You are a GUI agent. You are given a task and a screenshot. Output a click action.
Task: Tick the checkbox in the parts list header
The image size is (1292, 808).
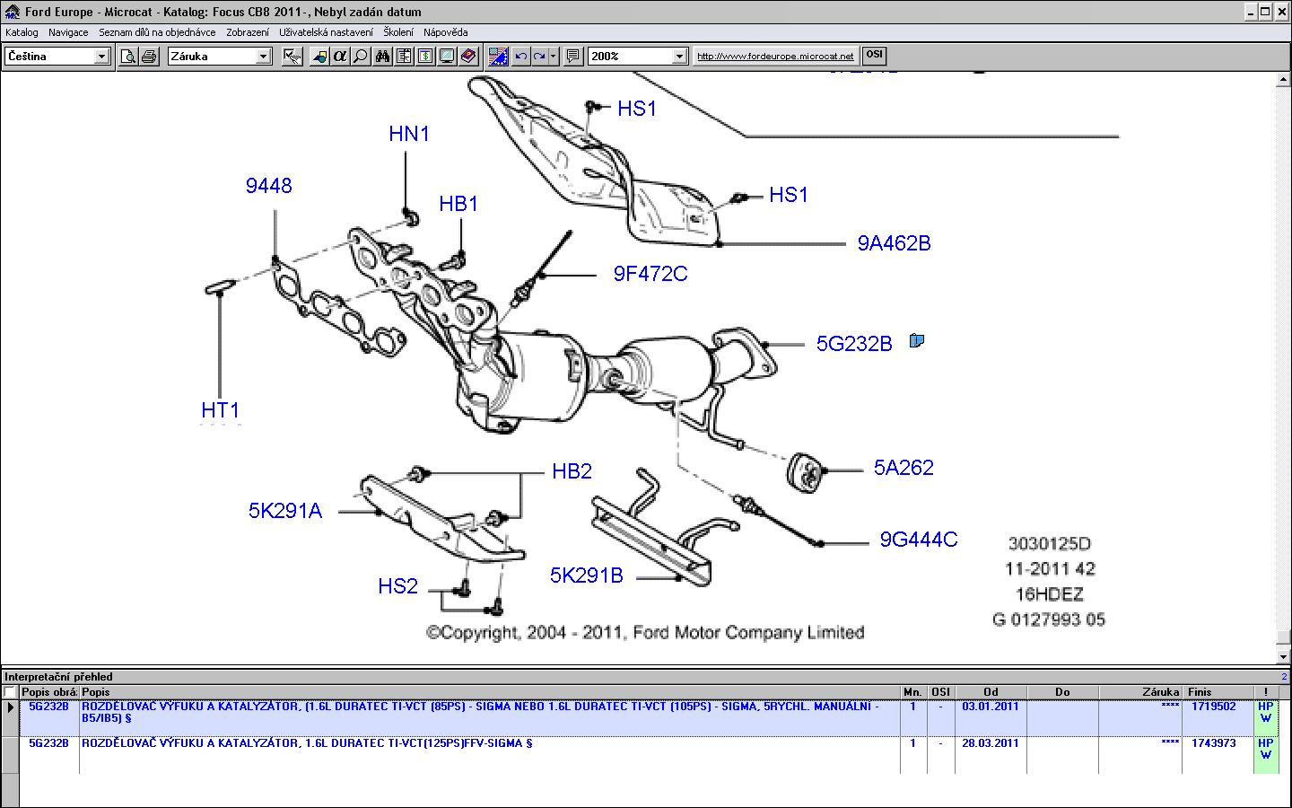coord(10,692)
